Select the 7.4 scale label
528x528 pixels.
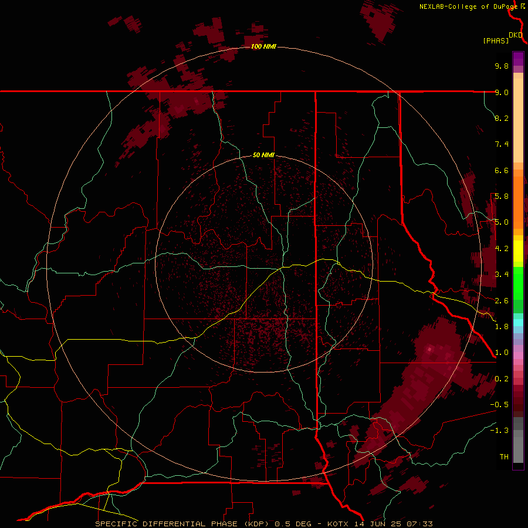pos(502,144)
